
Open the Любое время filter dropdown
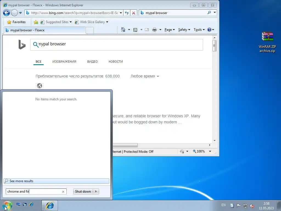pos(145,76)
